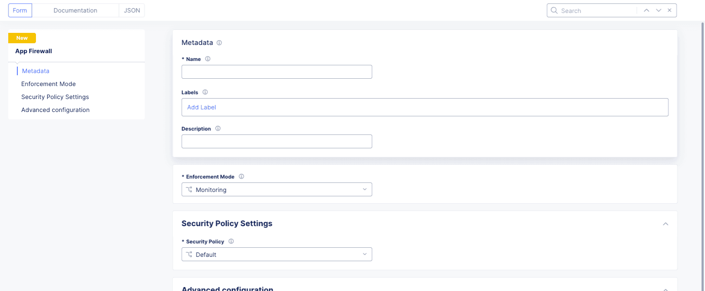Switch to the JSON tab
The width and height of the screenshot is (705, 291).
tap(132, 10)
